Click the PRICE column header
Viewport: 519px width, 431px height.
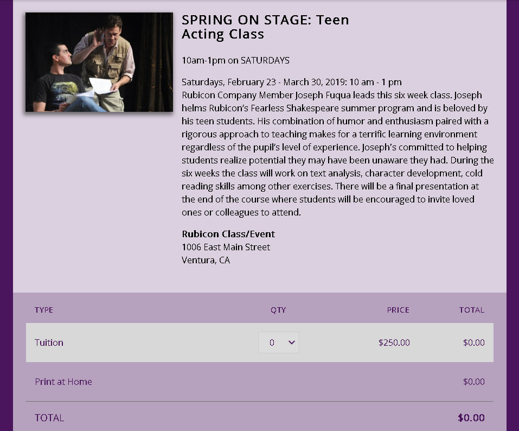coord(398,310)
